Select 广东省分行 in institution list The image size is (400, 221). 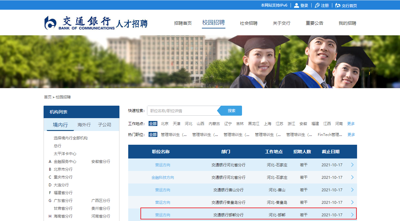[63, 201]
